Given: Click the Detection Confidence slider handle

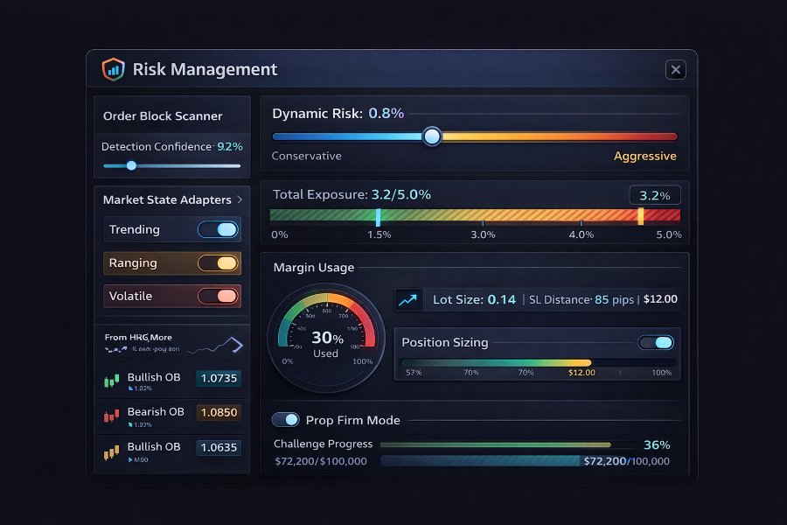Looking at the screenshot, I should (x=131, y=164).
